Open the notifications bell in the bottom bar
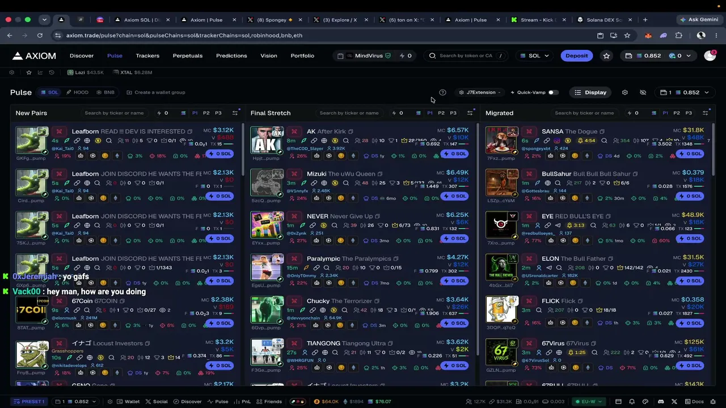726x408 pixels. (631, 402)
